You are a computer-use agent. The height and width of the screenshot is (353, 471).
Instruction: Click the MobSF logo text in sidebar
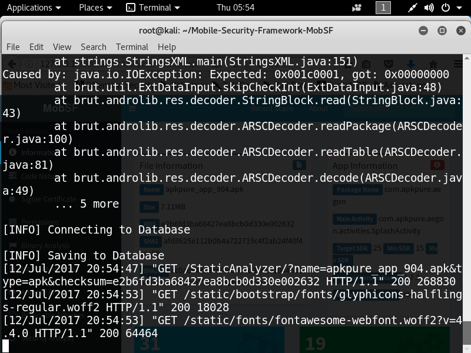pyautogui.click(x=61, y=108)
